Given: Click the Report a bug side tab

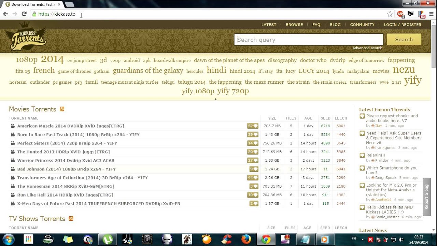Looking at the screenshot, I should tap(426, 197).
